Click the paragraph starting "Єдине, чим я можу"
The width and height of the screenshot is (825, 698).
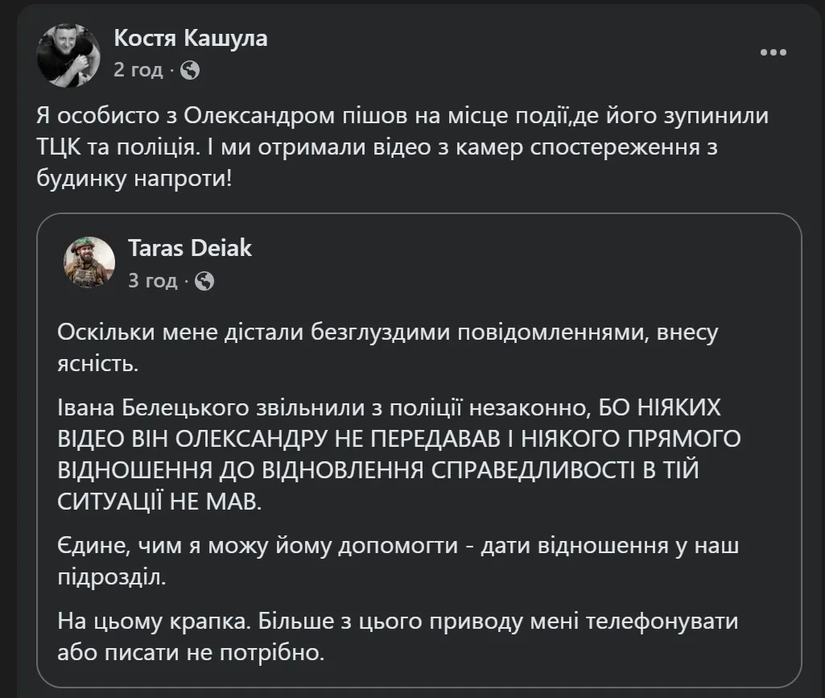(x=398, y=547)
